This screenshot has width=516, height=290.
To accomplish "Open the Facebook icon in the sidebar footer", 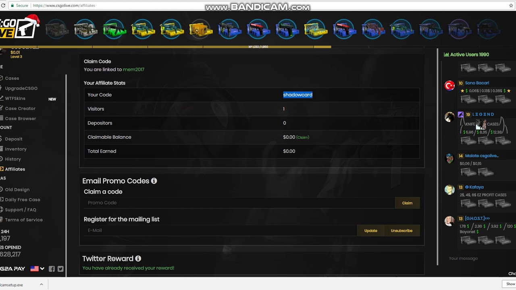I will [x=52, y=269].
